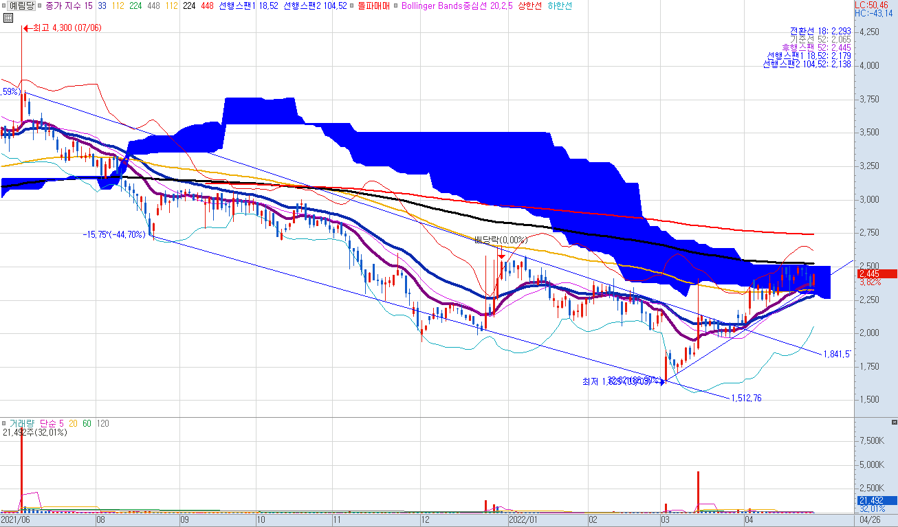
Task: Open the data grid table icon
Action: 7,19
